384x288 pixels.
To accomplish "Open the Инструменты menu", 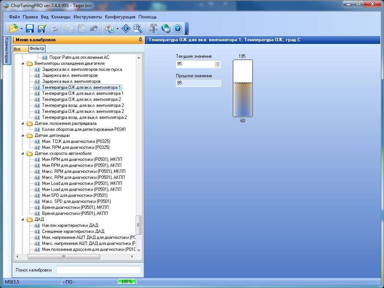I will pyautogui.click(x=88, y=17).
